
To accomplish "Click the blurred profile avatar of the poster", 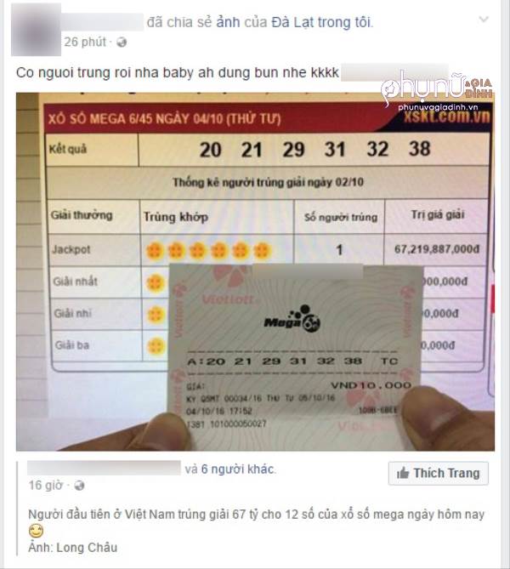I will coord(36,30).
